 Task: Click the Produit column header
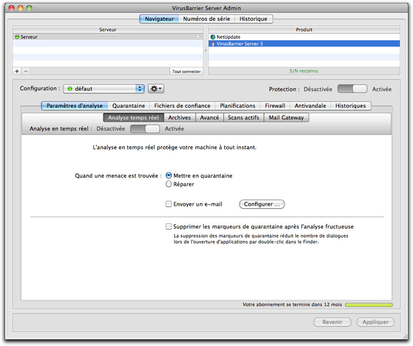pos(304,30)
